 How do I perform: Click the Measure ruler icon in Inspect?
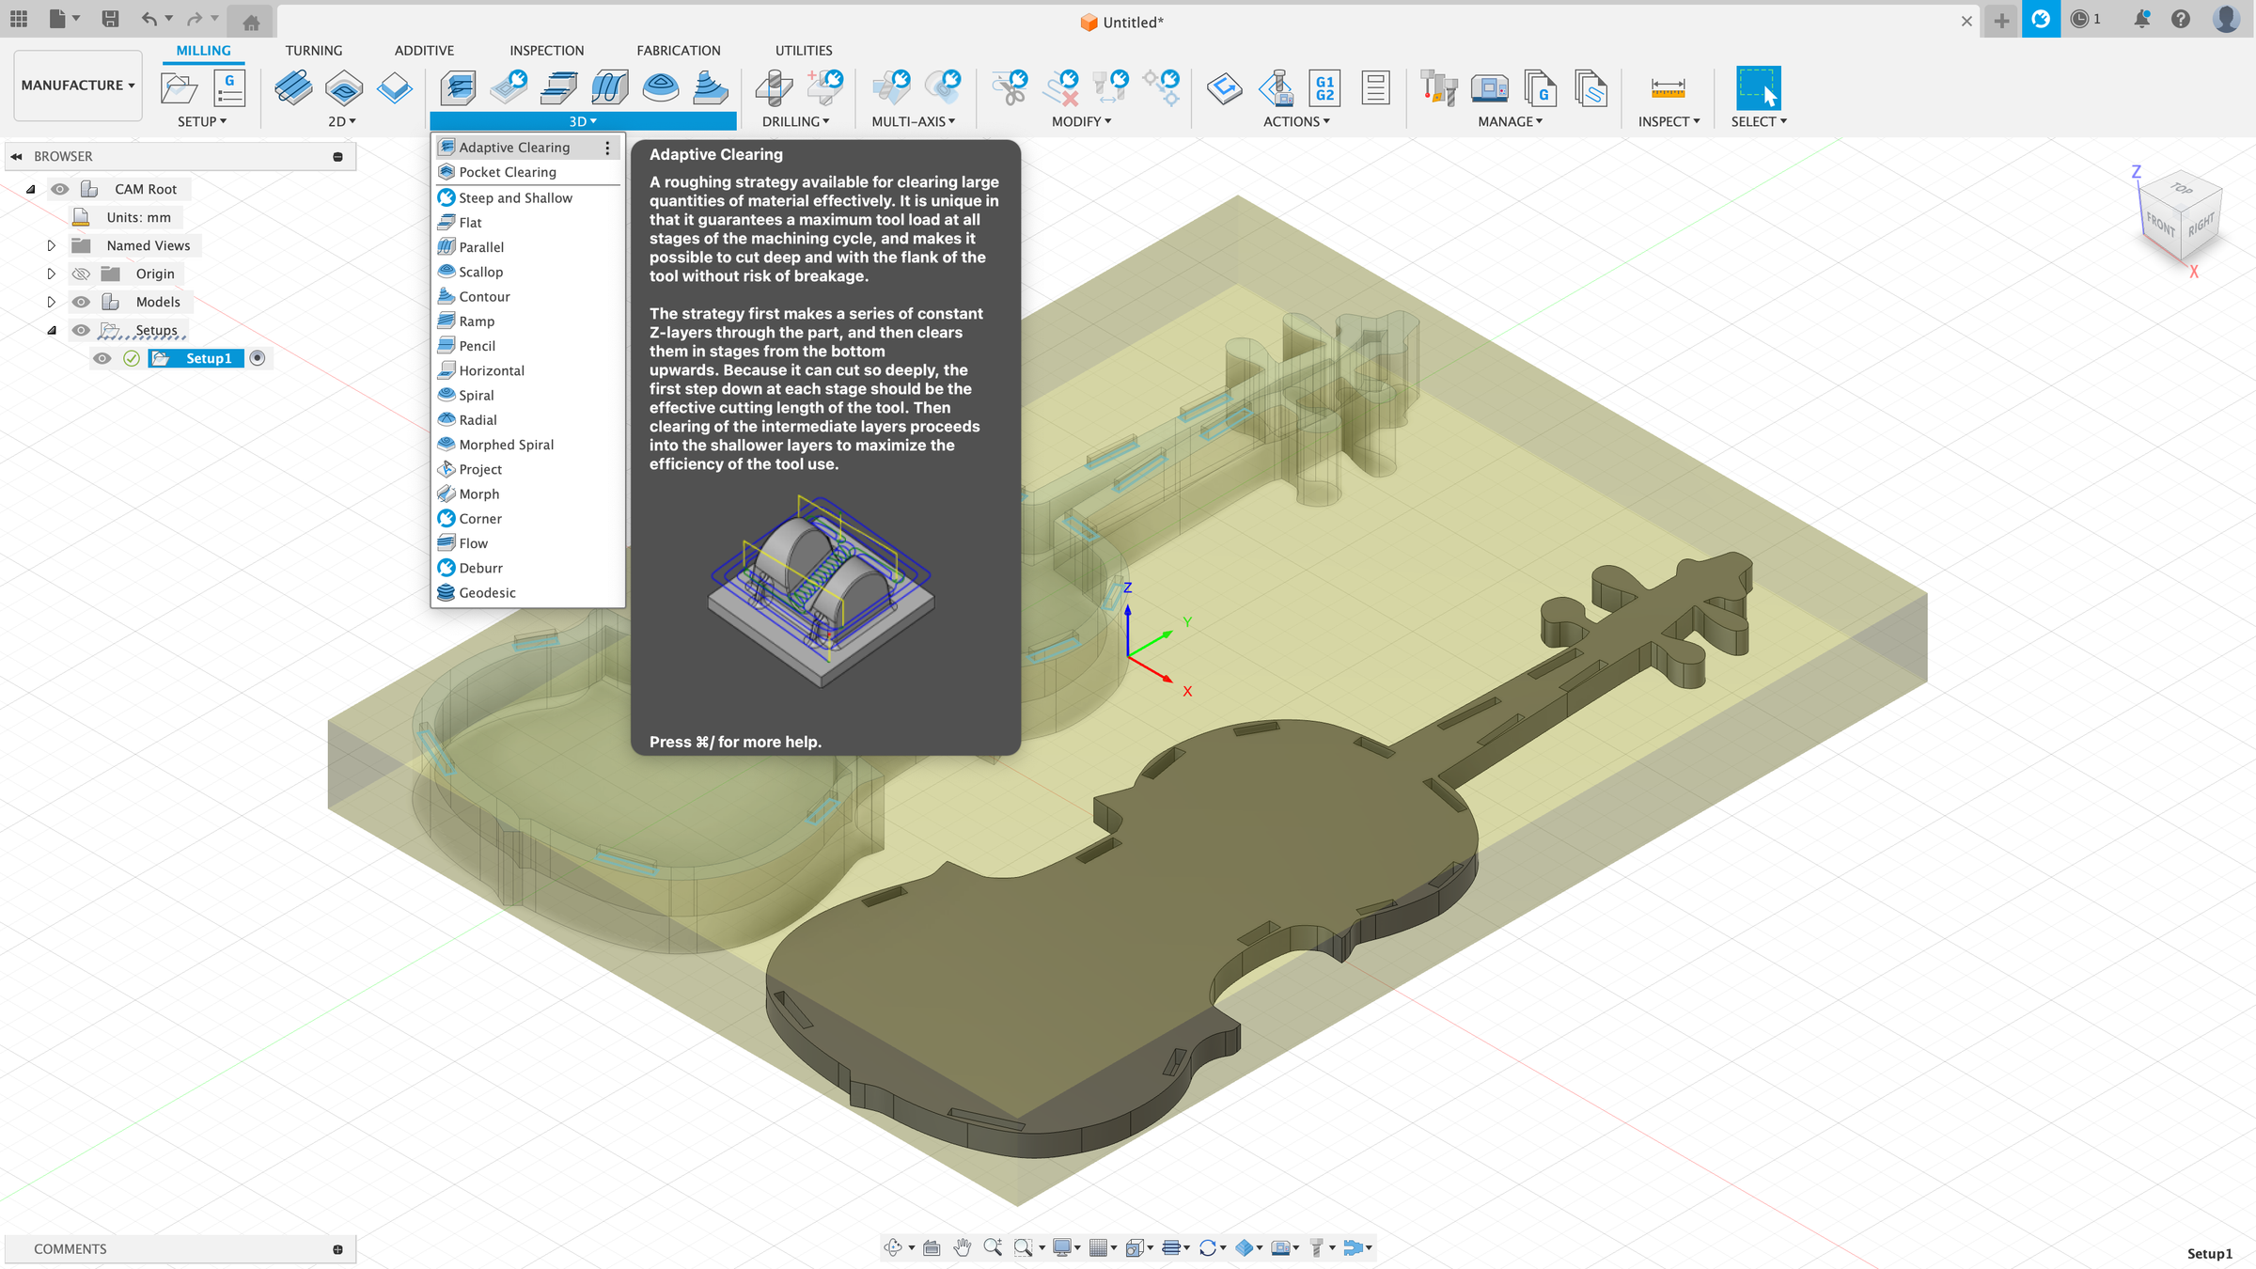[1668, 88]
